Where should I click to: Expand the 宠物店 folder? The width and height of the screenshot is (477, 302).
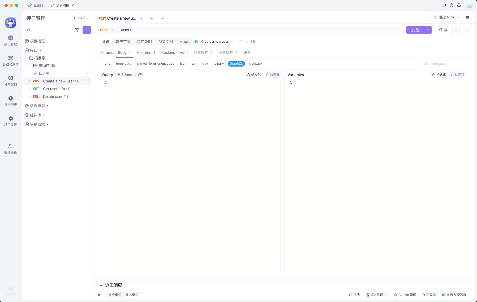pyautogui.click(x=30, y=66)
